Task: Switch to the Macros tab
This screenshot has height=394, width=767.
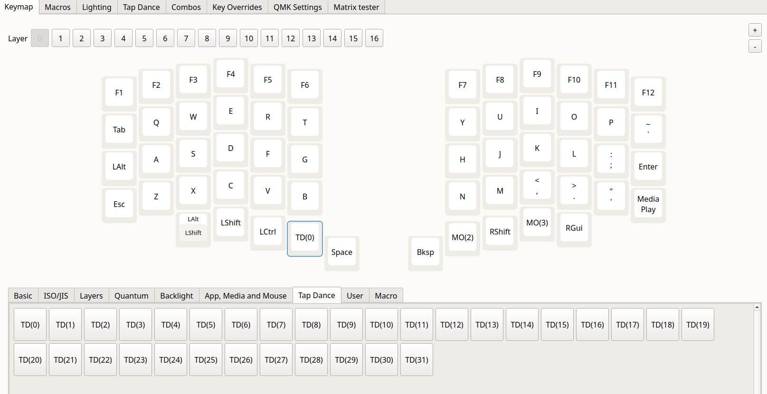Action: click(57, 7)
